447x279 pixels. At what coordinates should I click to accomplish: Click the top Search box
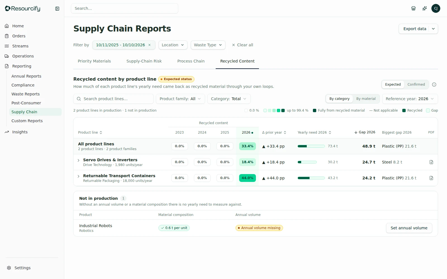[x=125, y=8]
